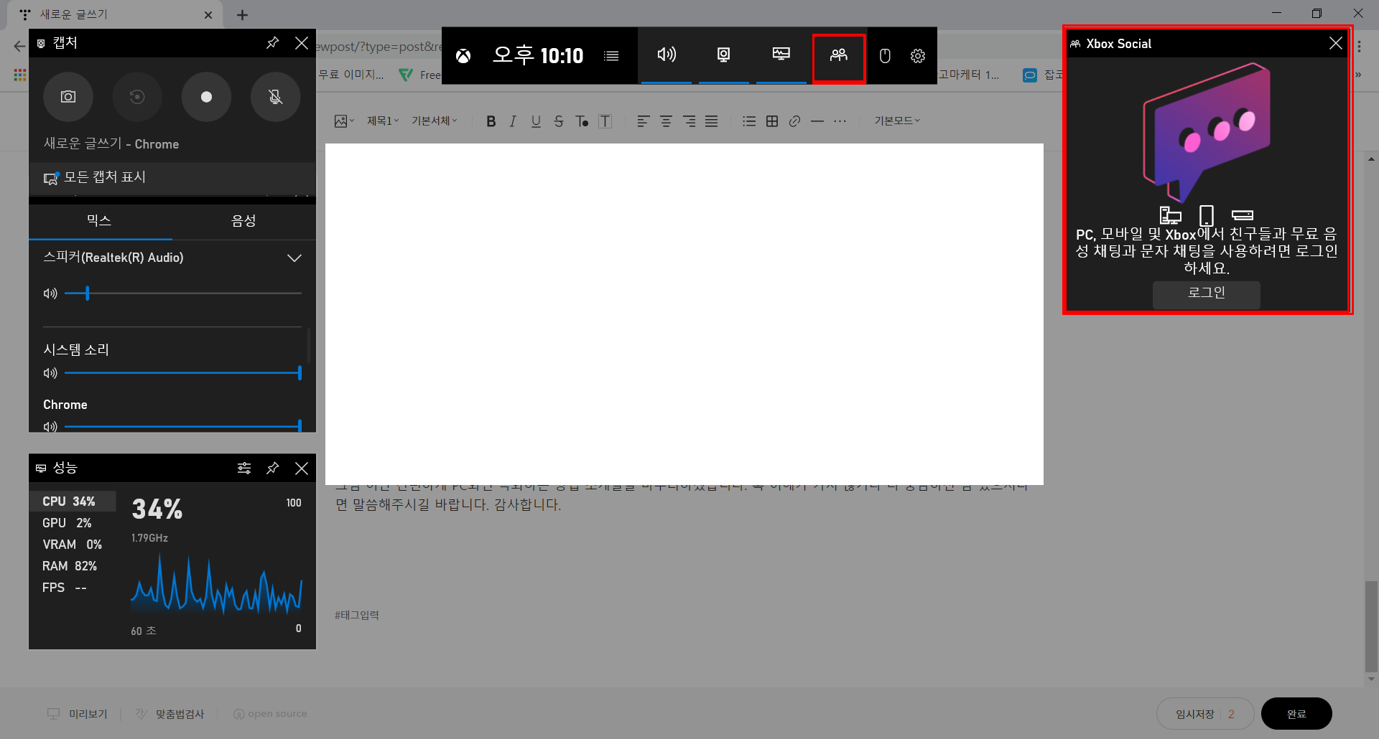The width and height of the screenshot is (1379, 739).
Task: Go back with browser back arrow
Action: (x=19, y=47)
